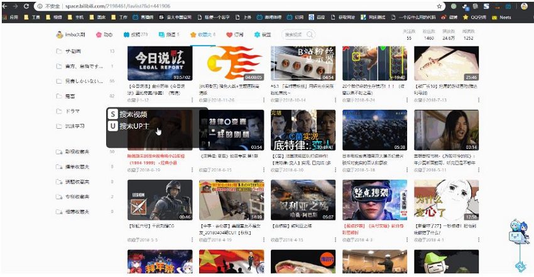Switch to the 投稿 278 tab
Viewport: 534px width, 277px height.
pos(136,35)
